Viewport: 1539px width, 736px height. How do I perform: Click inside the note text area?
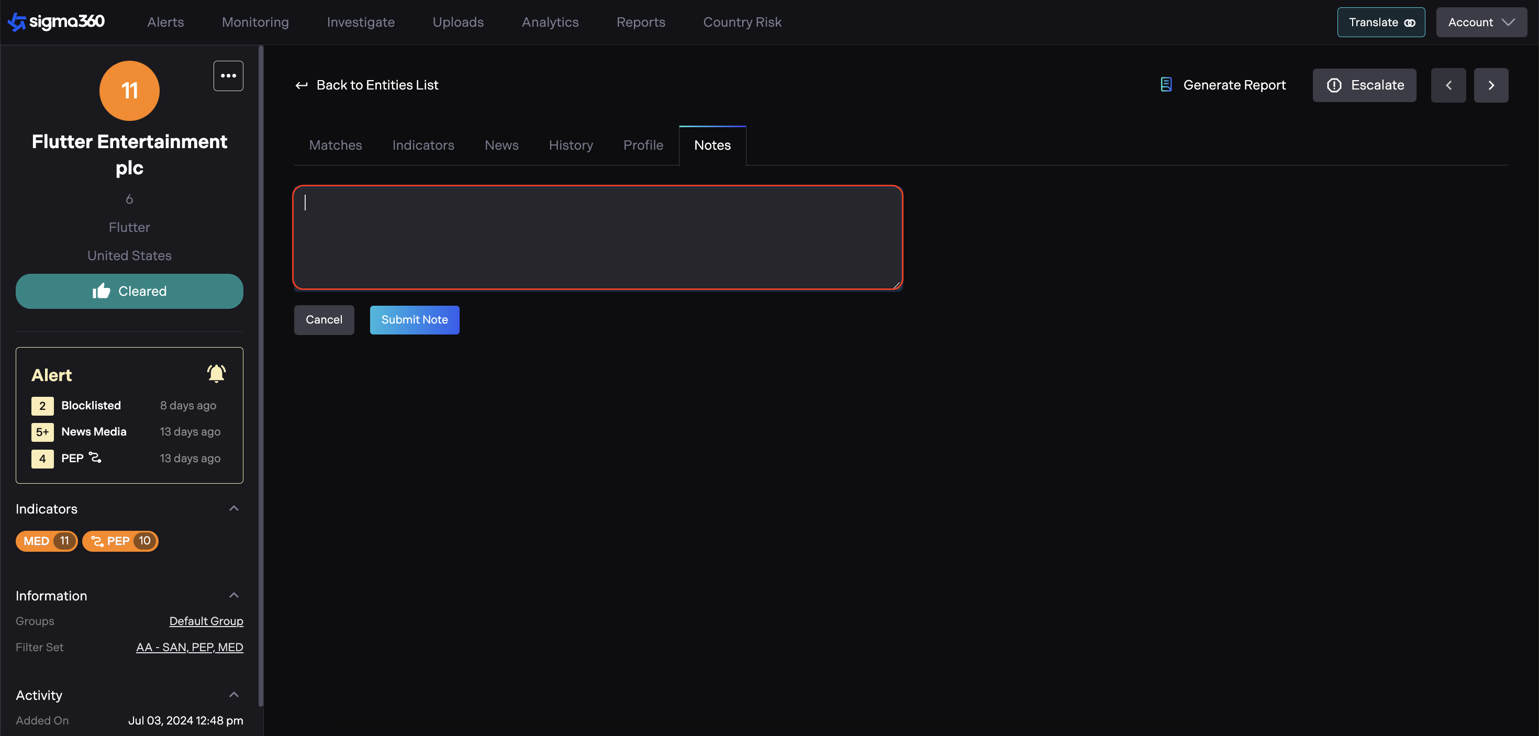(597, 238)
